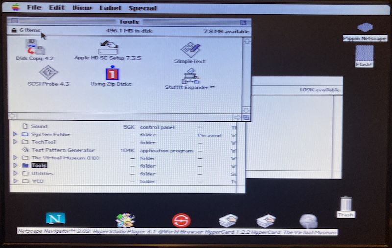Expand the TechTool folder disclosure triangle
Screen dimensions: 392x248
click(x=15, y=142)
